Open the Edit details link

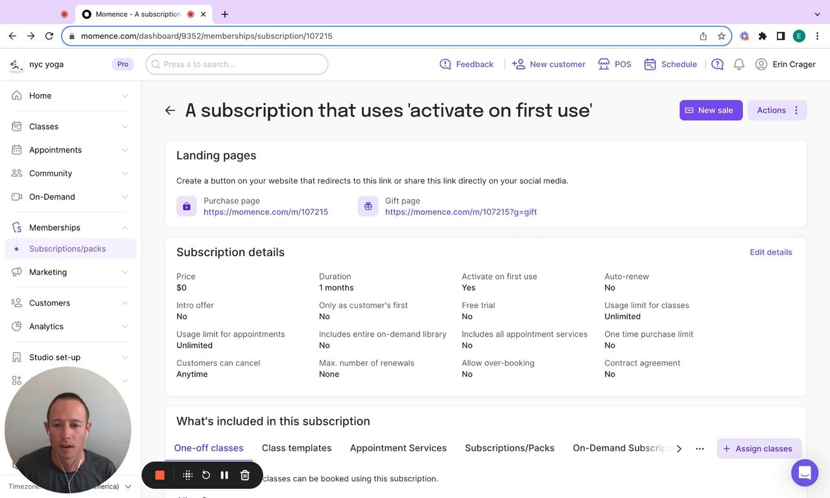coord(770,252)
